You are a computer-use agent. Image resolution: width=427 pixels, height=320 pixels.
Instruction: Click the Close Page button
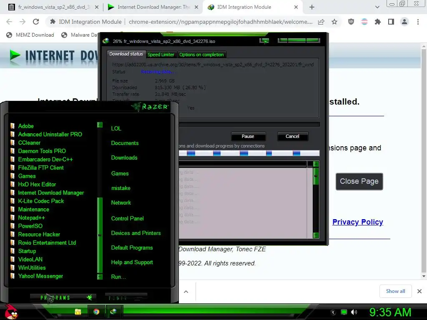(x=359, y=182)
